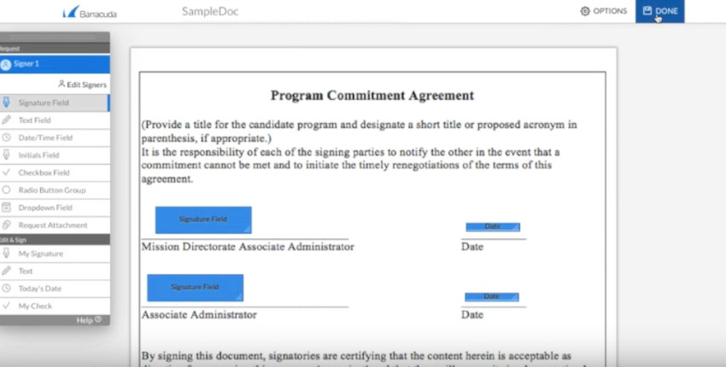Add a Radio Button Group field

(51, 190)
